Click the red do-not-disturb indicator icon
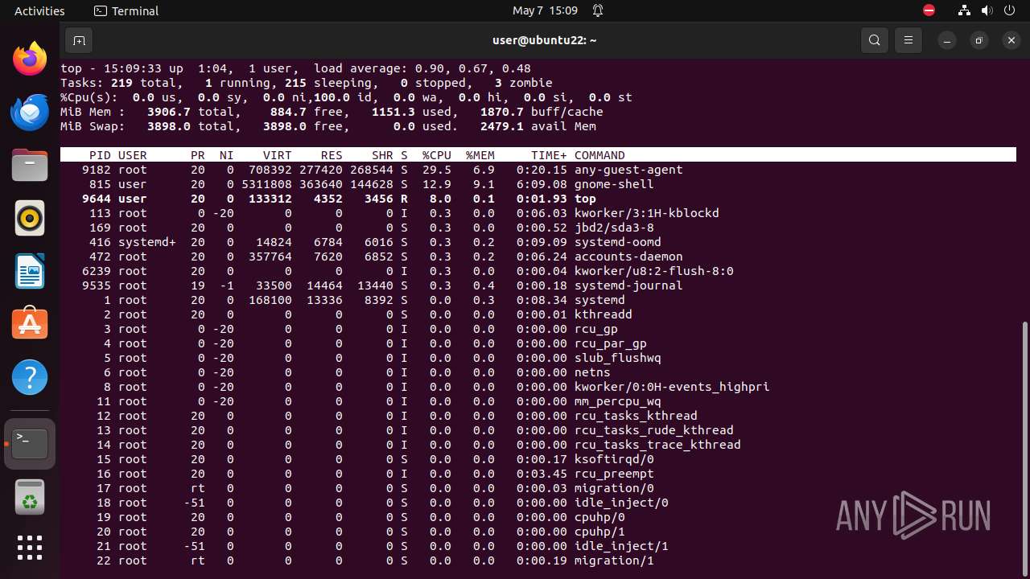This screenshot has width=1030, height=579. tap(929, 10)
